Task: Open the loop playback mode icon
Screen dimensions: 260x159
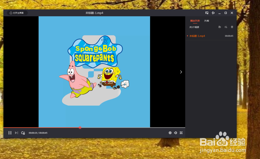Action: (x=23, y=133)
